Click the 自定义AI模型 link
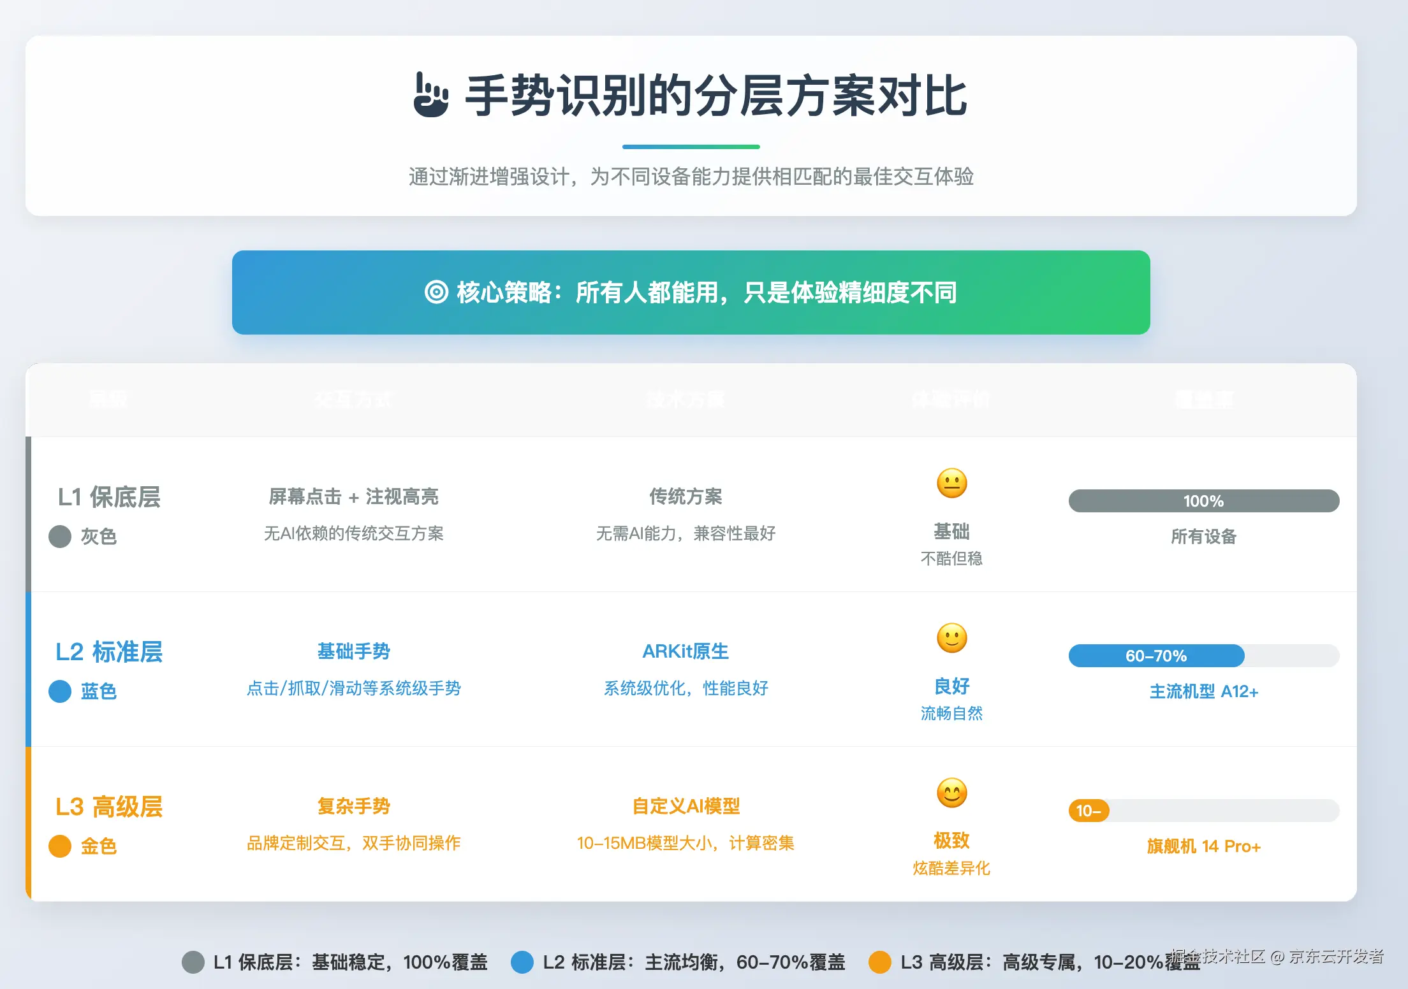Viewport: 1408px width, 989px height. pyautogui.click(x=686, y=805)
